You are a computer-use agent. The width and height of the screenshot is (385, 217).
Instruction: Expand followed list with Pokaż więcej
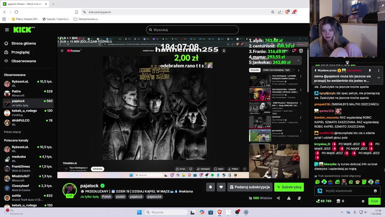pos(12,132)
